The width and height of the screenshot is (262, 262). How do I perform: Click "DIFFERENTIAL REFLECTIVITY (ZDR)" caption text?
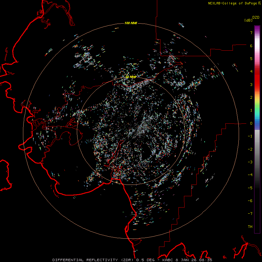click(93, 260)
